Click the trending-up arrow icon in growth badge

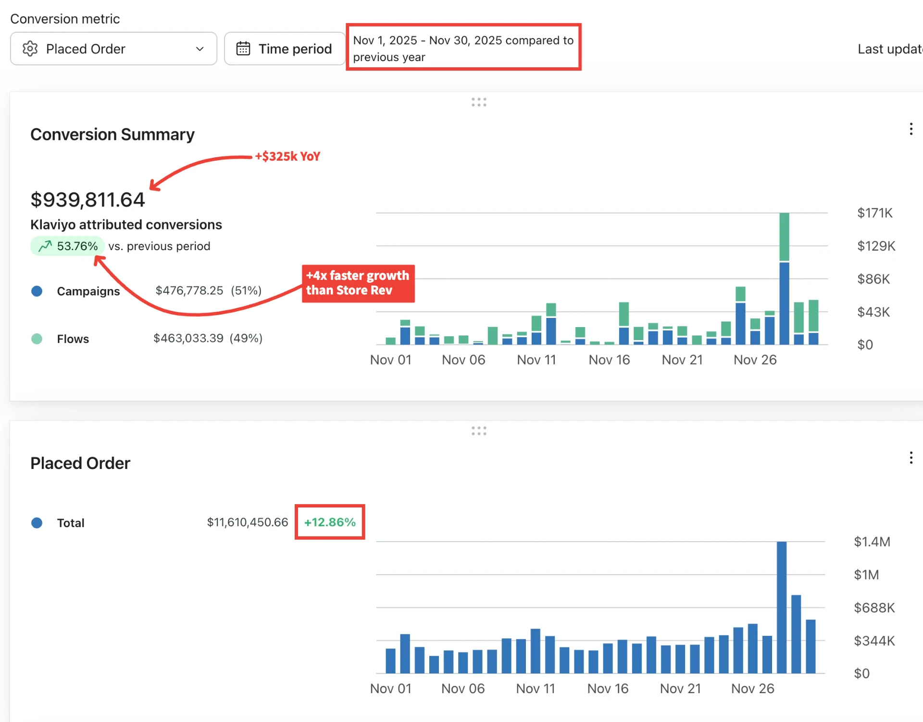point(45,246)
